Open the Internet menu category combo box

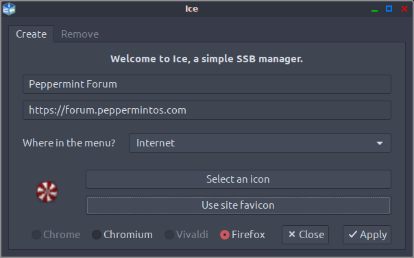click(260, 143)
